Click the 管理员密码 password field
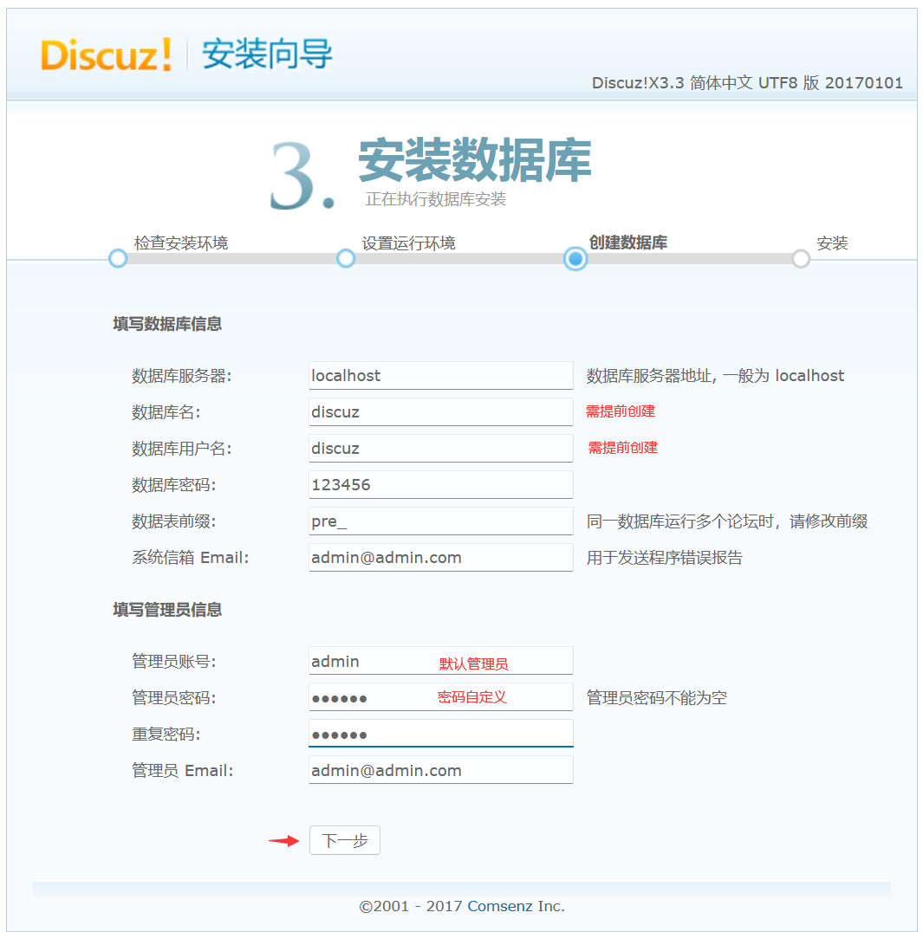 pyautogui.click(x=440, y=697)
